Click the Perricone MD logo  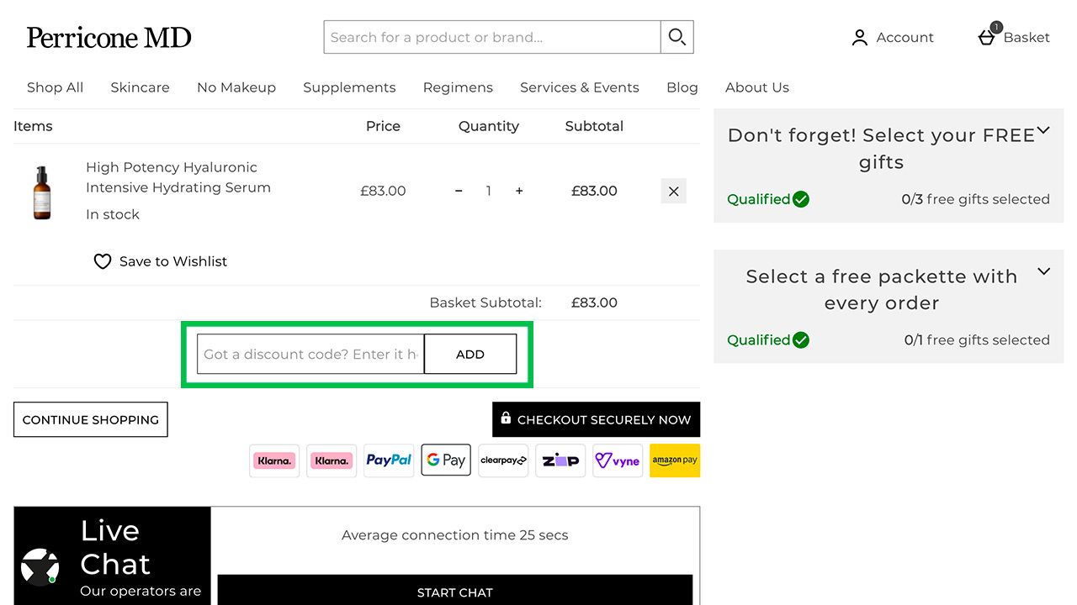tap(109, 37)
